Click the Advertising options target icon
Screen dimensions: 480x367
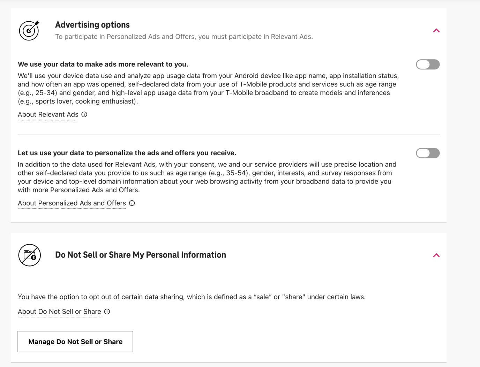(29, 30)
